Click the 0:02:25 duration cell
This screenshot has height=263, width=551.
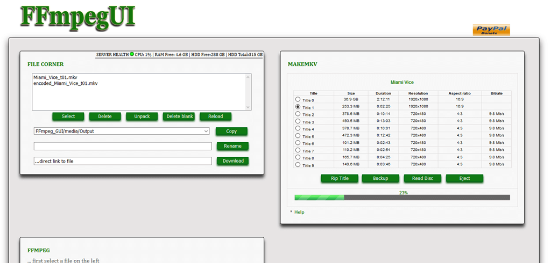click(x=383, y=106)
